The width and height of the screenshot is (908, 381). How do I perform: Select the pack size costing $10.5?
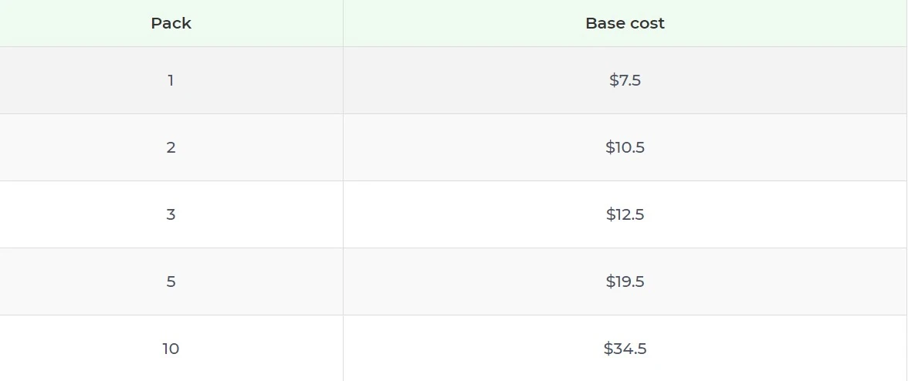pyautogui.click(x=171, y=147)
